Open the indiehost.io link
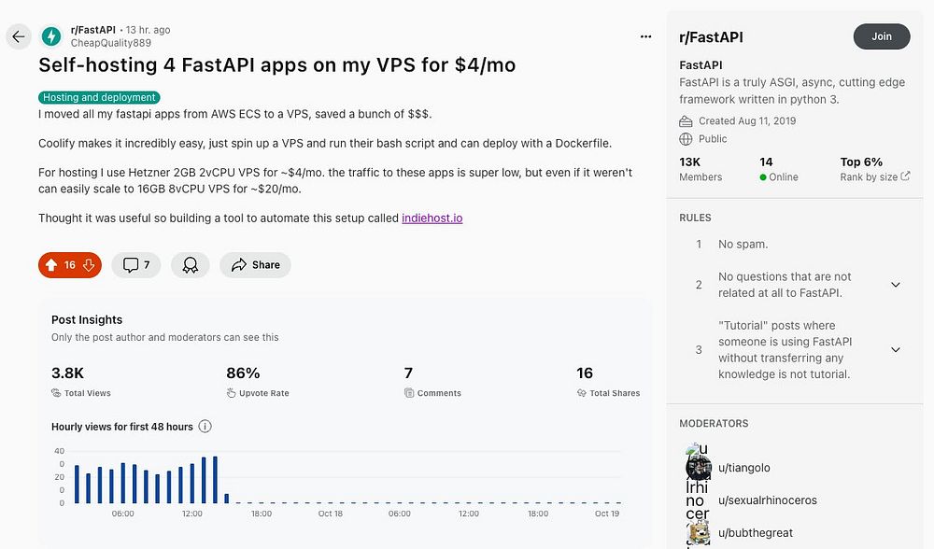Viewport: 934px width, 549px height. coord(432,218)
